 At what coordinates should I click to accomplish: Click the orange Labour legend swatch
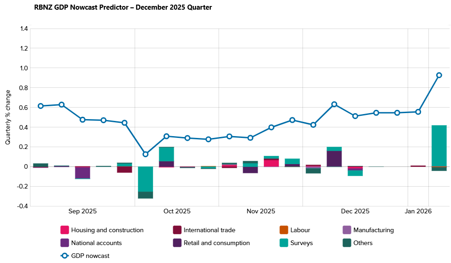click(284, 230)
